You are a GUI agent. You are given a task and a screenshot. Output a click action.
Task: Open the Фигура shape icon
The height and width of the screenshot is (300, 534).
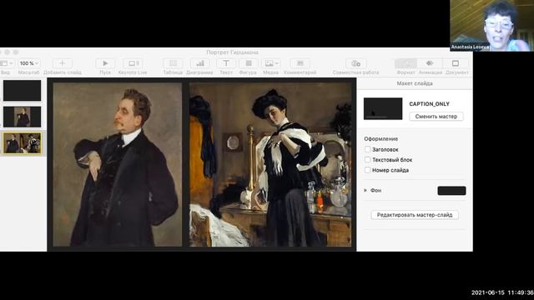pyautogui.click(x=249, y=63)
